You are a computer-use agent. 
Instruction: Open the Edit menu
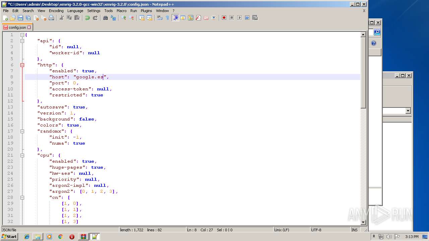tap(15, 11)
